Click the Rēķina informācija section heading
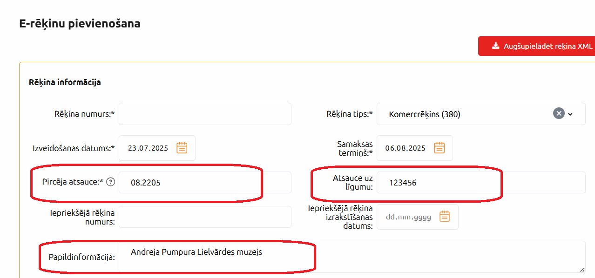 coord(65,82)
